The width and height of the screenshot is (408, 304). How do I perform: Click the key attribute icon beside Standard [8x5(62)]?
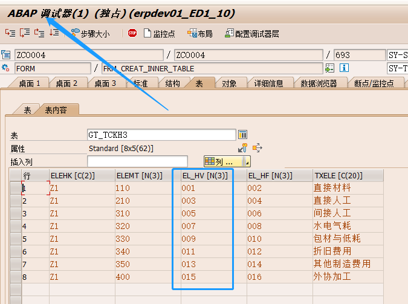pos(243,148)
